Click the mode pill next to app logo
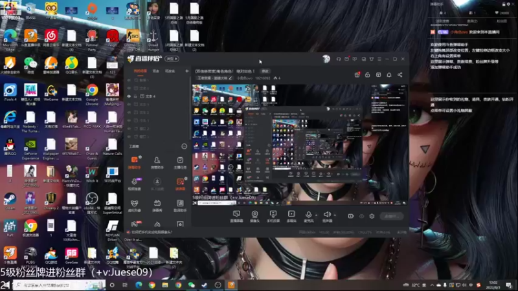The width and height of the screenshot is (518, 291). pyautogui.click(x=172, y=59)
